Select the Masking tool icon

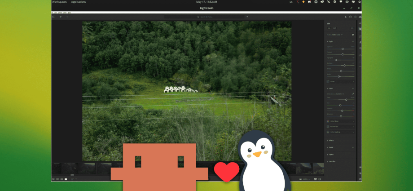360,48
